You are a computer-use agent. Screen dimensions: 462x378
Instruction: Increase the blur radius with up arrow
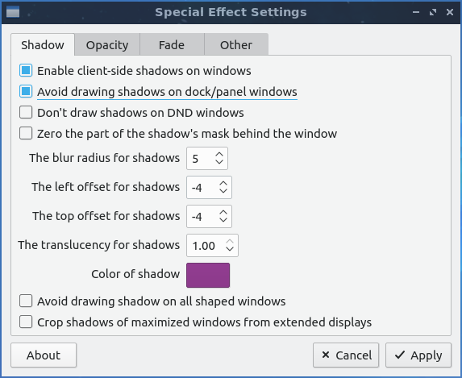coord(219,155)
